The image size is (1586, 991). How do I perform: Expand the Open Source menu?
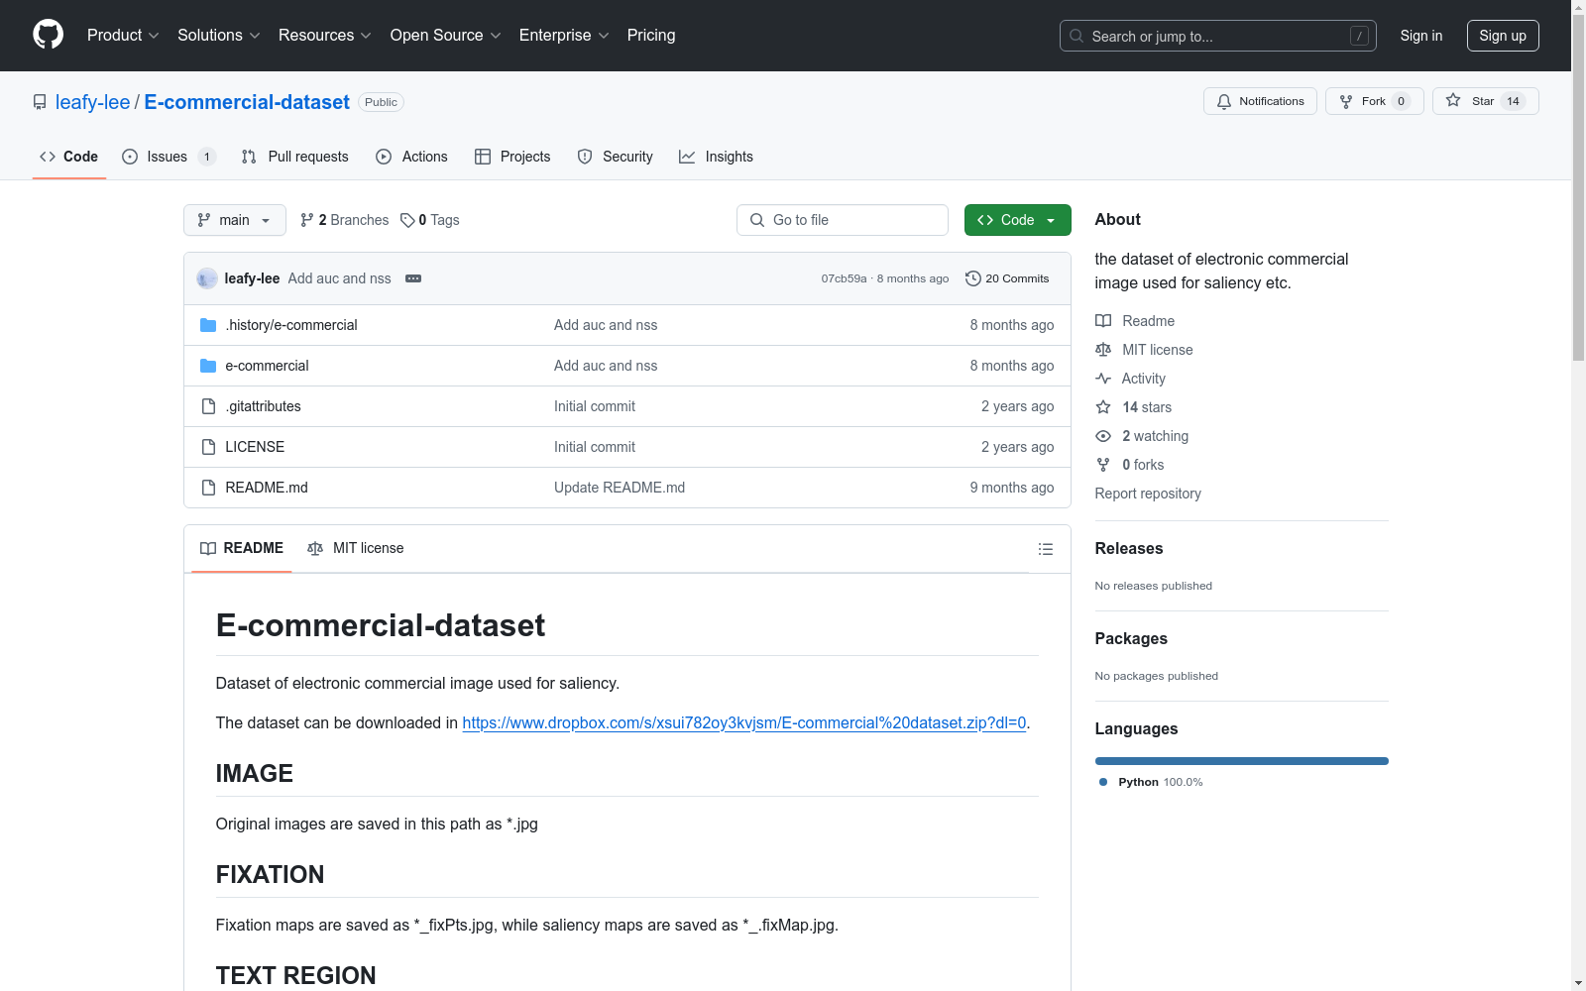446,35
